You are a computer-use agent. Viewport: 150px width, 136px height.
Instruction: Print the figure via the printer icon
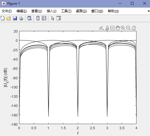[21, 18]
